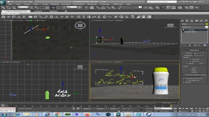This screenshot has width=209, height=117.
Task: Open the Rendering menu
Action: click(x=92, y=4)
